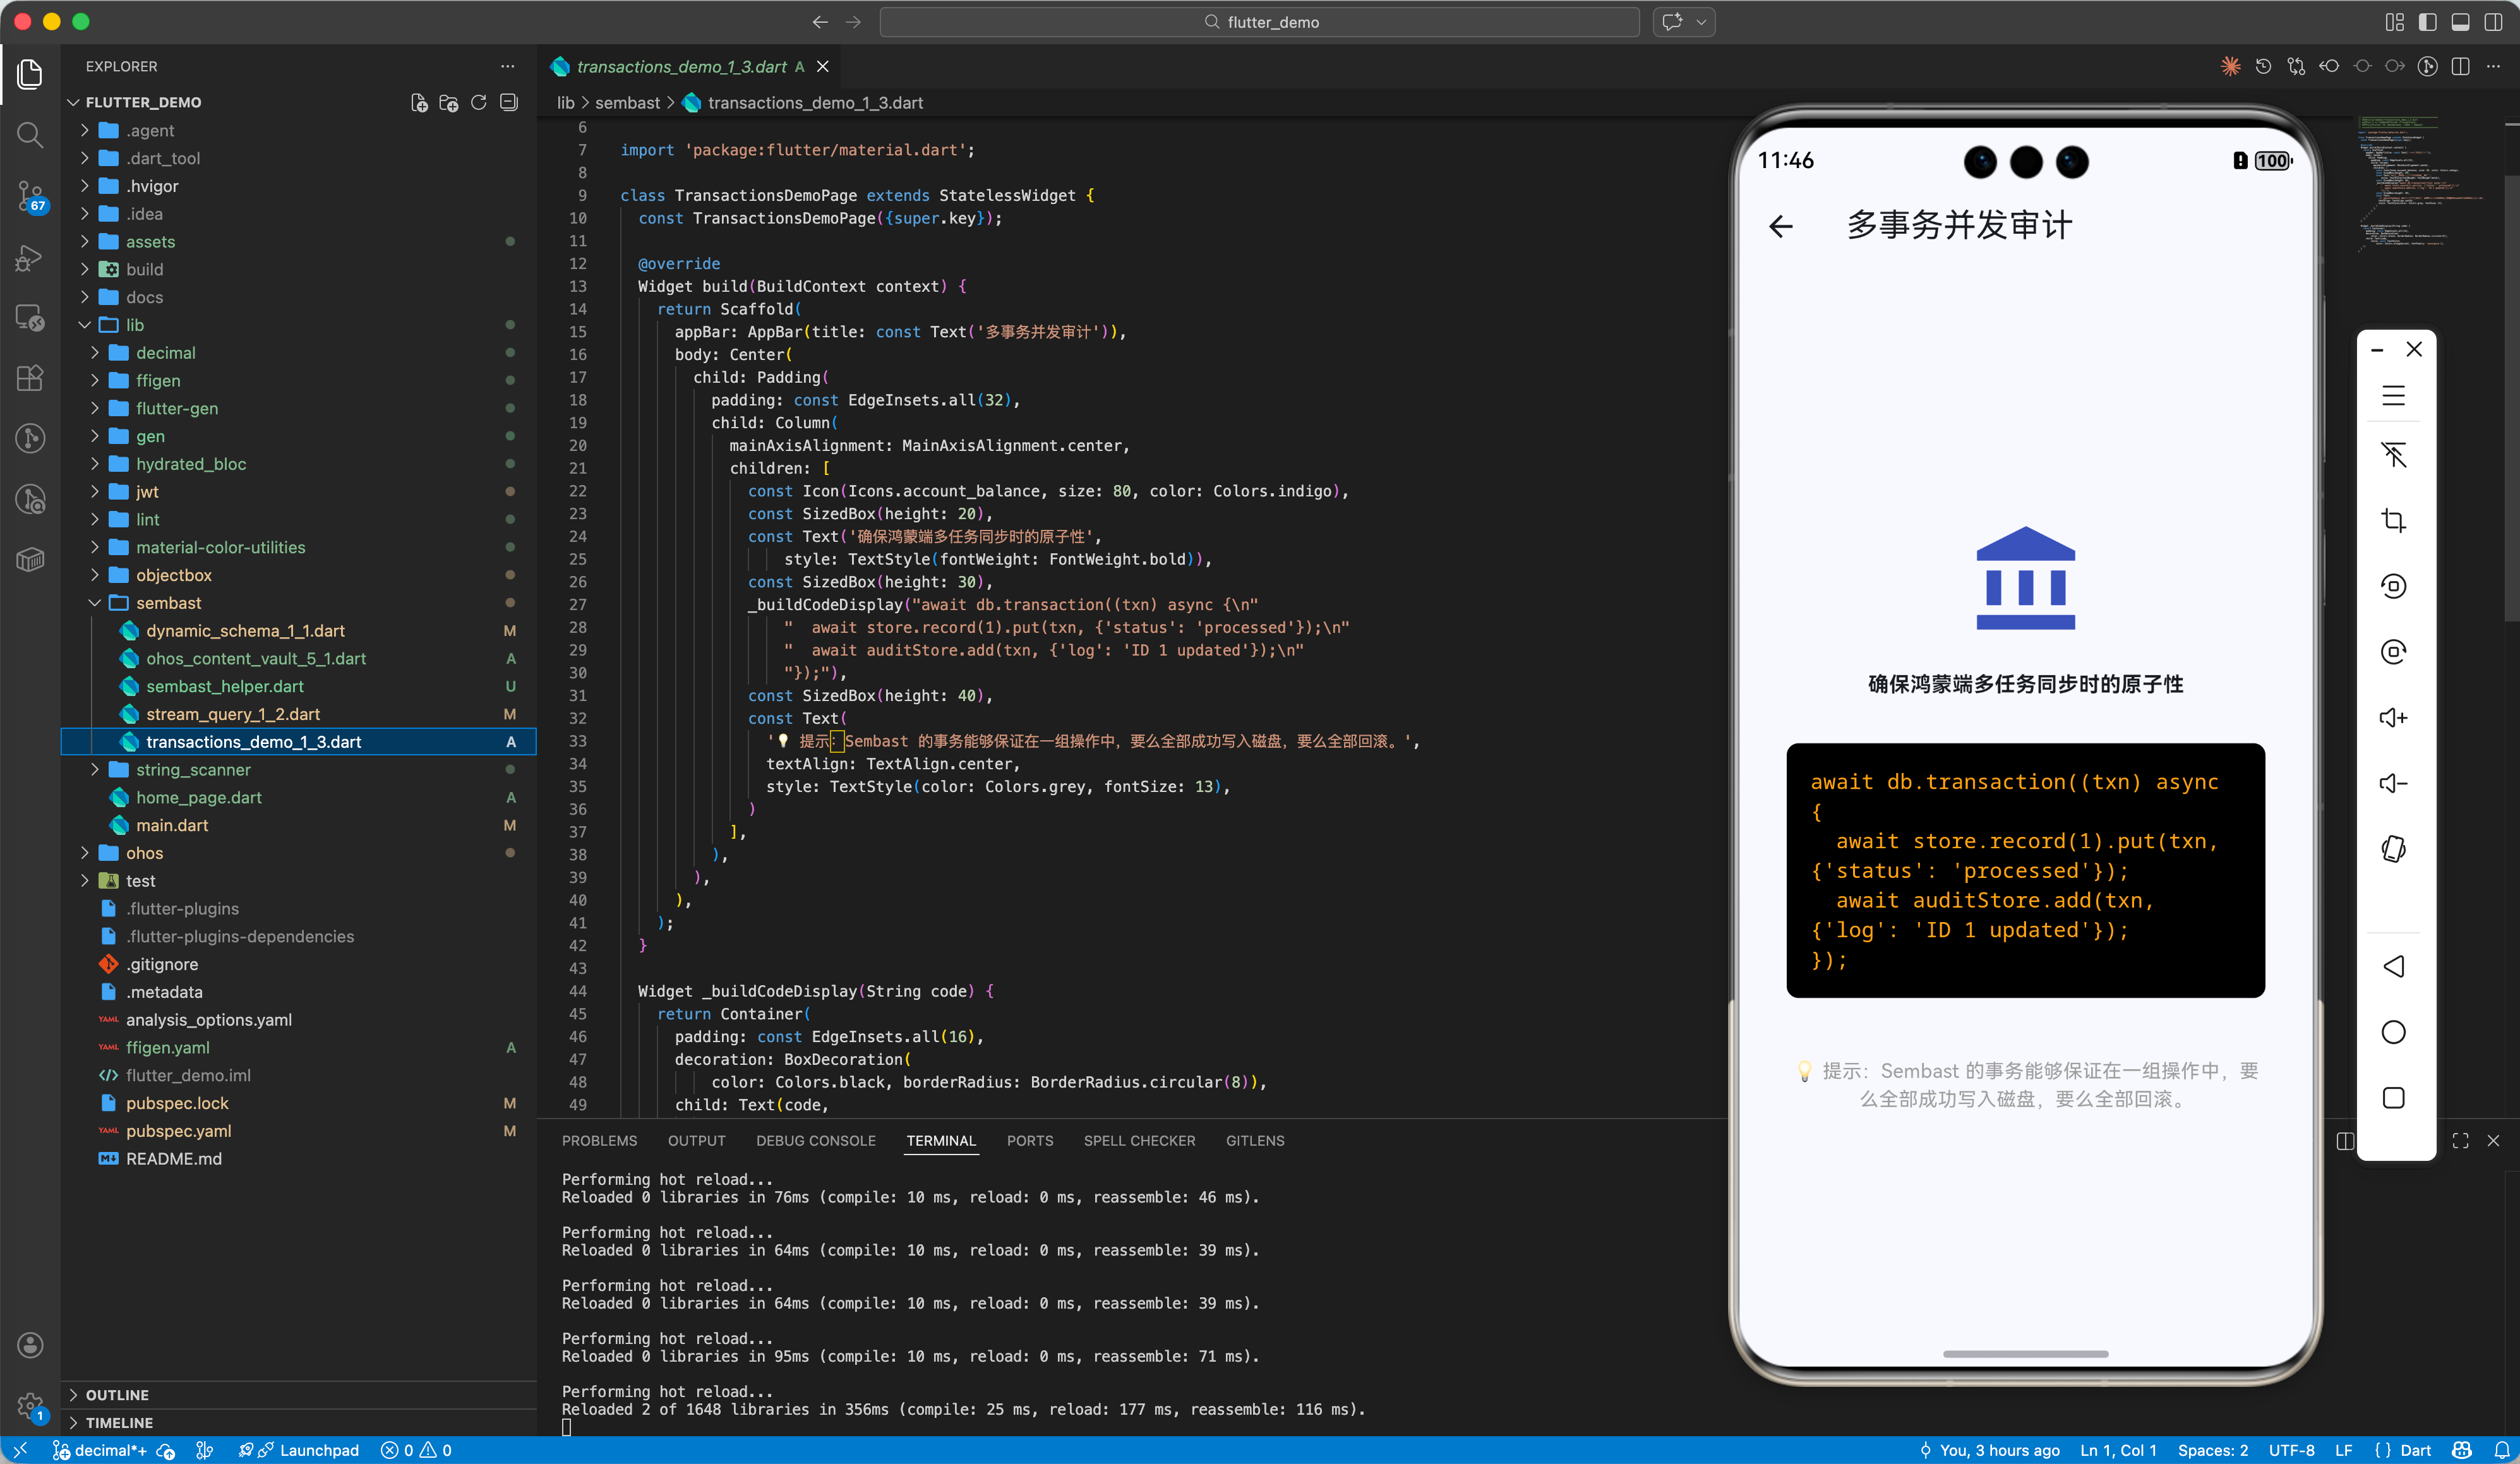Image resolution: width=2520 pixels, height=1464 pixels.
Task: Toggle the primary side bar layout button
Action: (2427, 22)
